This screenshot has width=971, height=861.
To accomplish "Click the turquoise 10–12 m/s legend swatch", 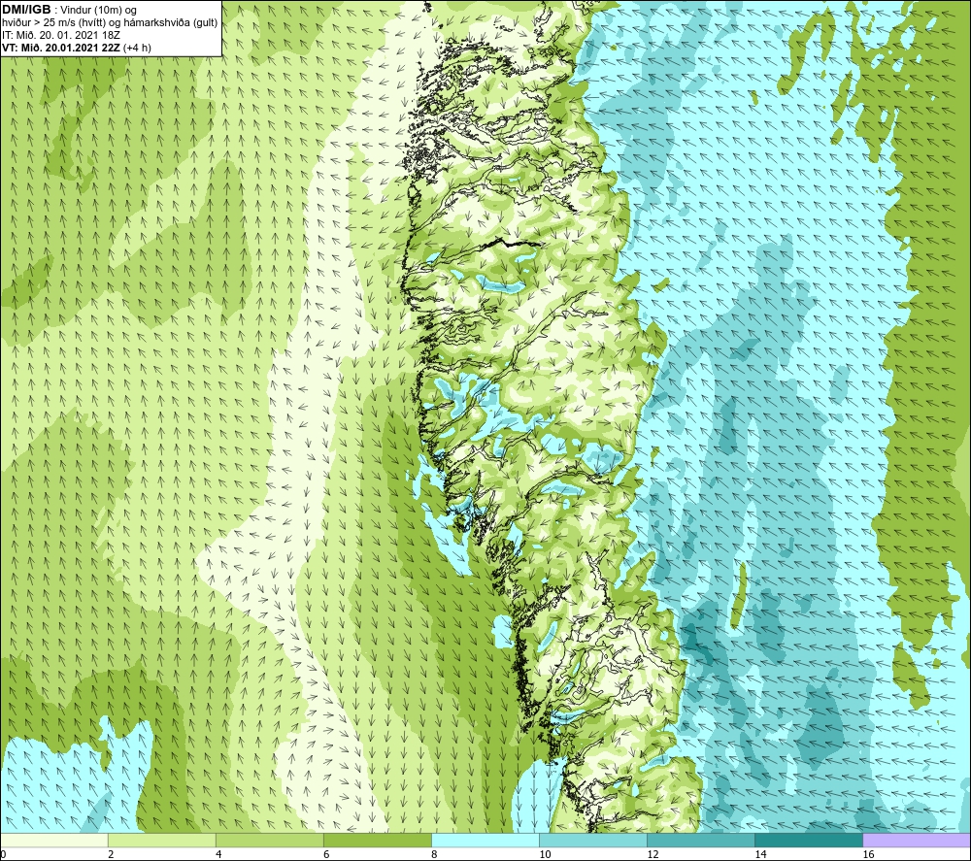I will tap(593, 840).
